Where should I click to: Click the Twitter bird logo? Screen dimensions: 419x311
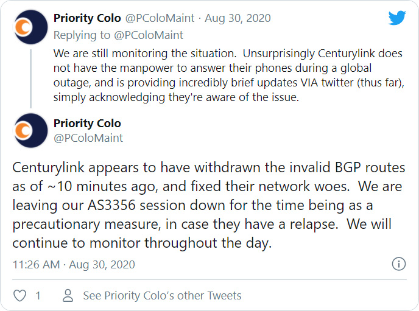397,19
